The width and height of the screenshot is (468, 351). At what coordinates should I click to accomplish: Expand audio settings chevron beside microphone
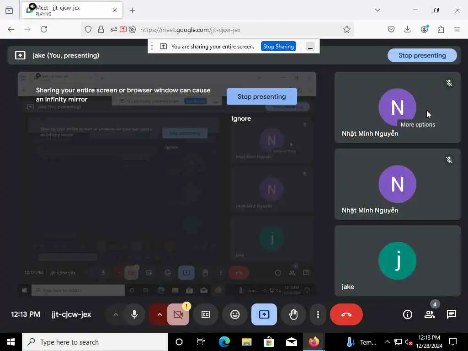[x=116, y=314]
